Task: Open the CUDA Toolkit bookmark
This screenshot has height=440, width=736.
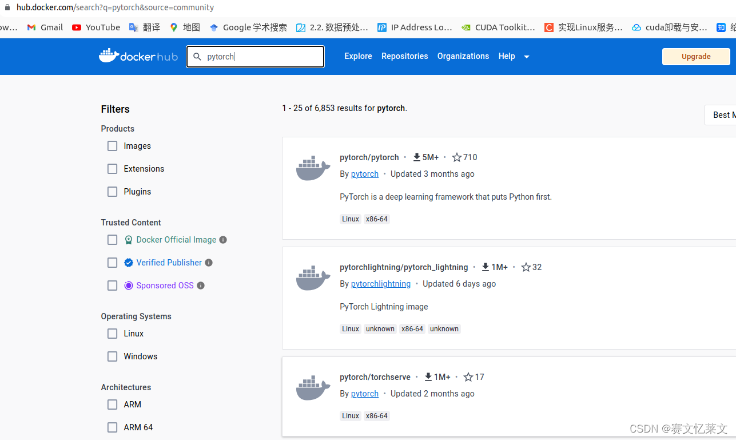Action: [498, 27]
